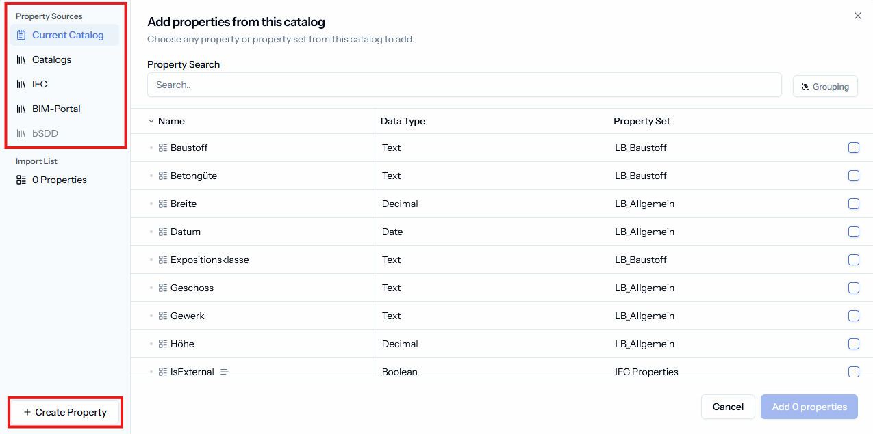Viewport: 873px width, 434px height.
Task: Click the clipboard icon beside Current Catalog
Action: pyautogui.click(x=21, y=35)
